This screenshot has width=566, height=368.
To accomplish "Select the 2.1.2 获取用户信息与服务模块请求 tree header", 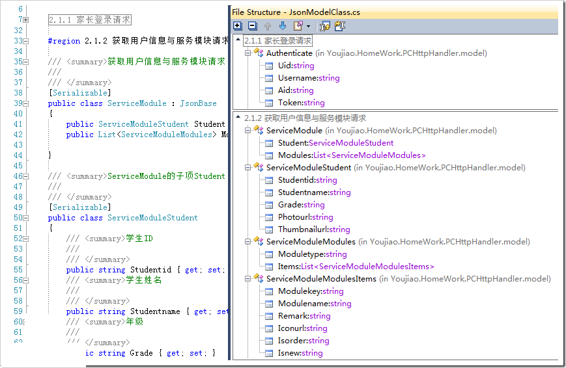I will click(305, 118).
